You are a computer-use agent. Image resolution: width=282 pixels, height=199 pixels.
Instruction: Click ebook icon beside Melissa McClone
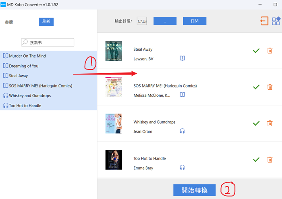[182, 95]
